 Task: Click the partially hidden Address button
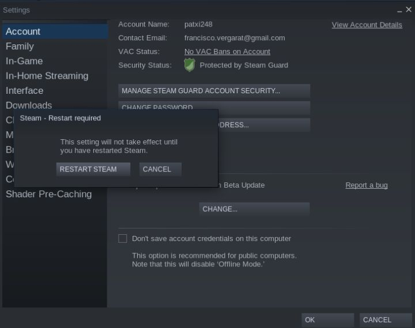pyautogui.click(x=264, y=125)
